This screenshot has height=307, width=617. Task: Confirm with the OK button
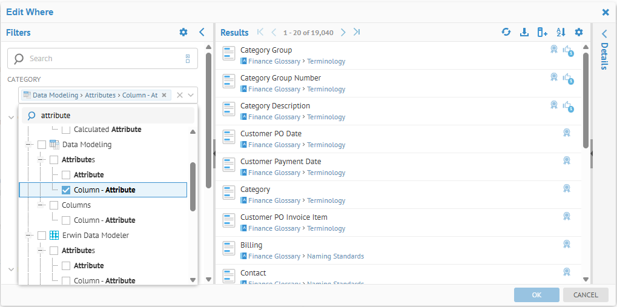pyautogui.click(x=536, y=295)
